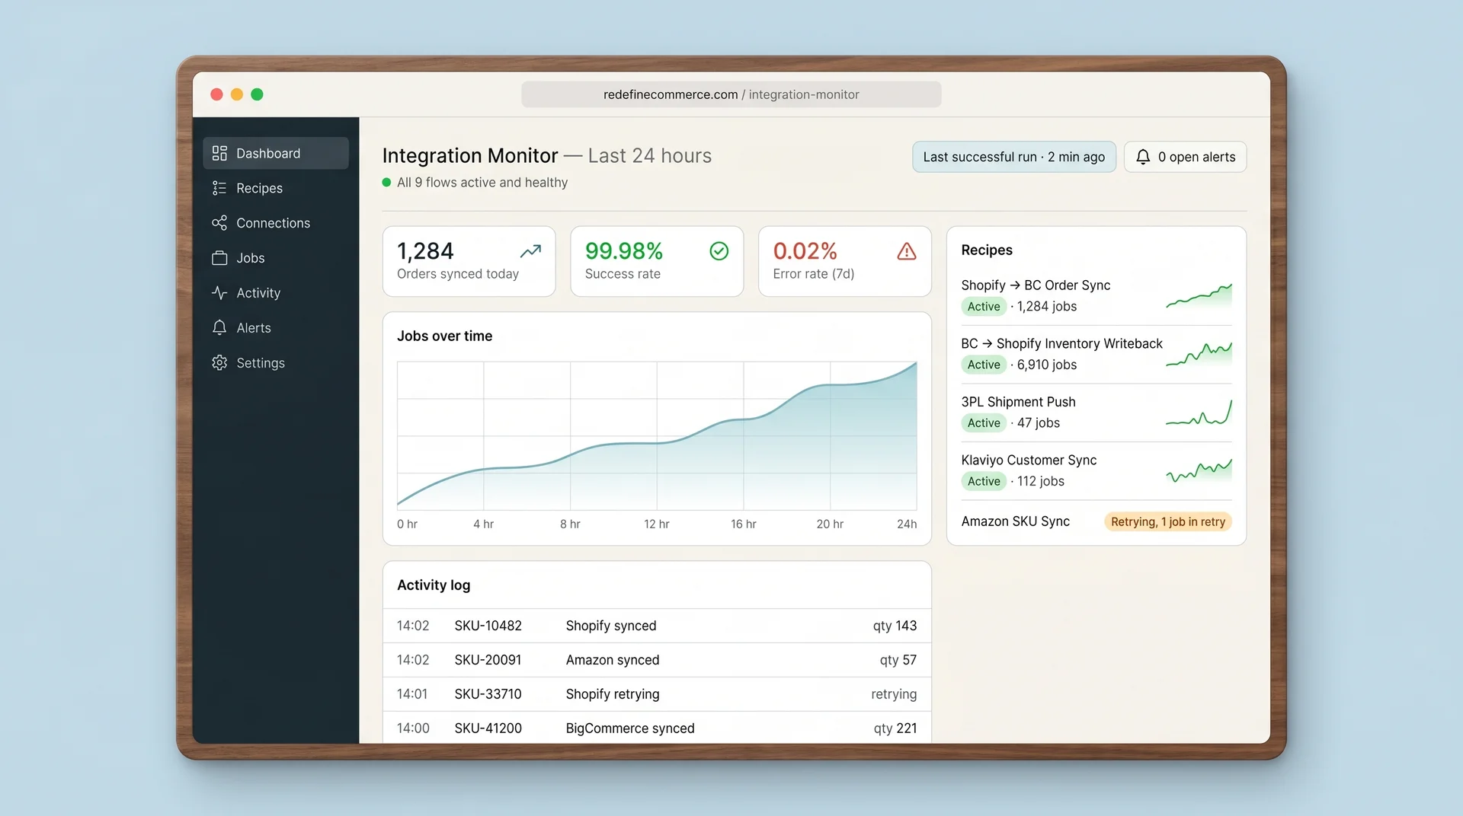Click the 12 hr axis label
Screen dimensions: 1463x816
[x=656, y=524]
